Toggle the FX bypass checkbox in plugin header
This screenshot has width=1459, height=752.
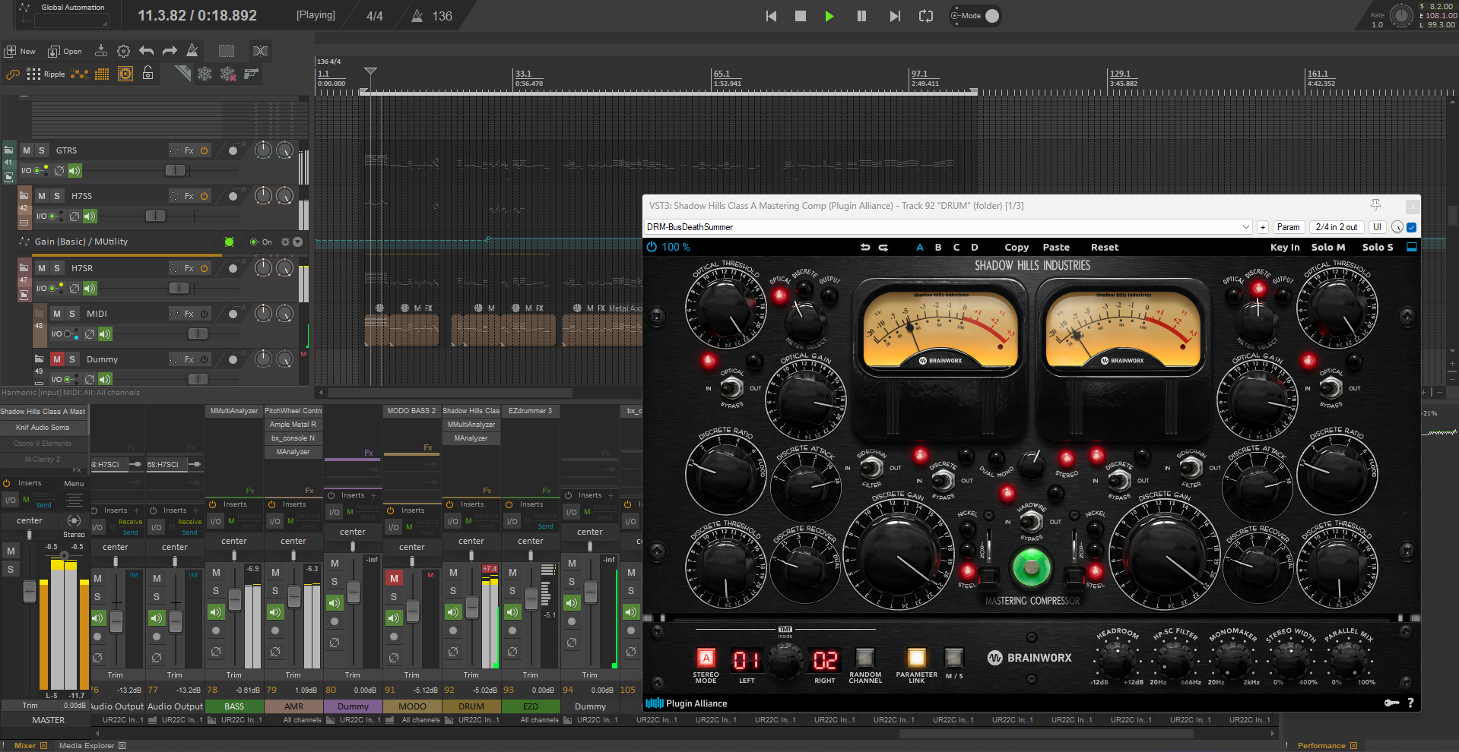(1412, 227)
